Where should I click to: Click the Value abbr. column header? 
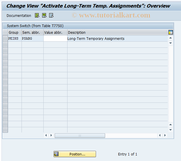click(55, 32)
